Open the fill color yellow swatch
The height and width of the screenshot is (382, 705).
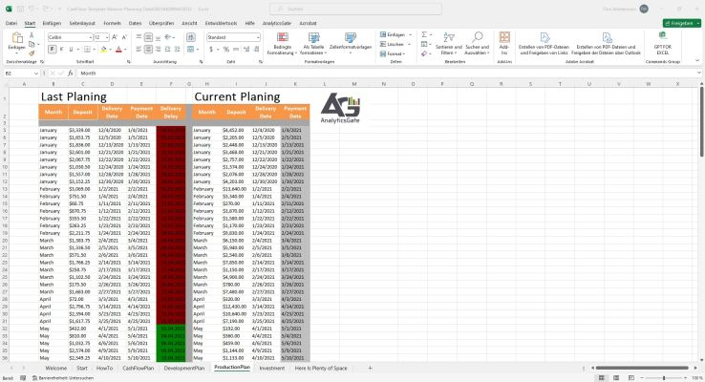[103, 47]
